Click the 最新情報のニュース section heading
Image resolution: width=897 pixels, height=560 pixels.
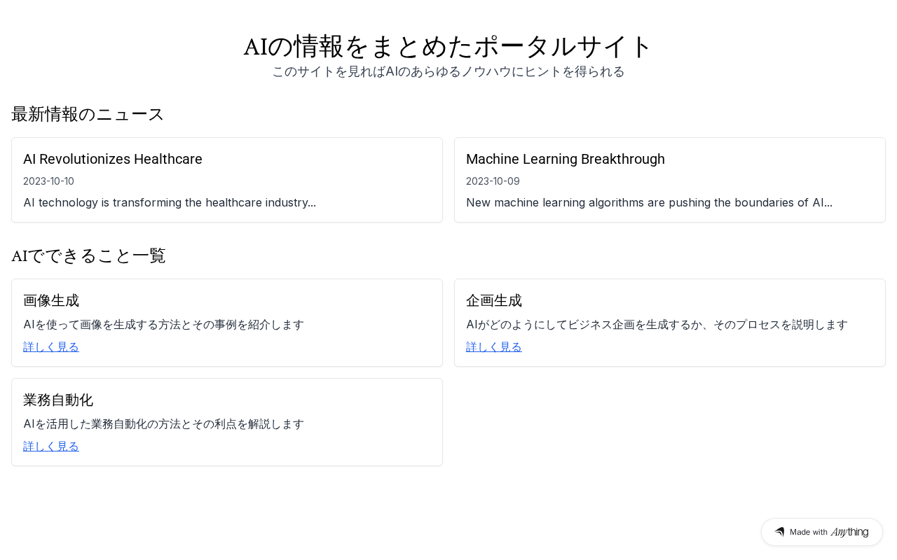[88, 114]
